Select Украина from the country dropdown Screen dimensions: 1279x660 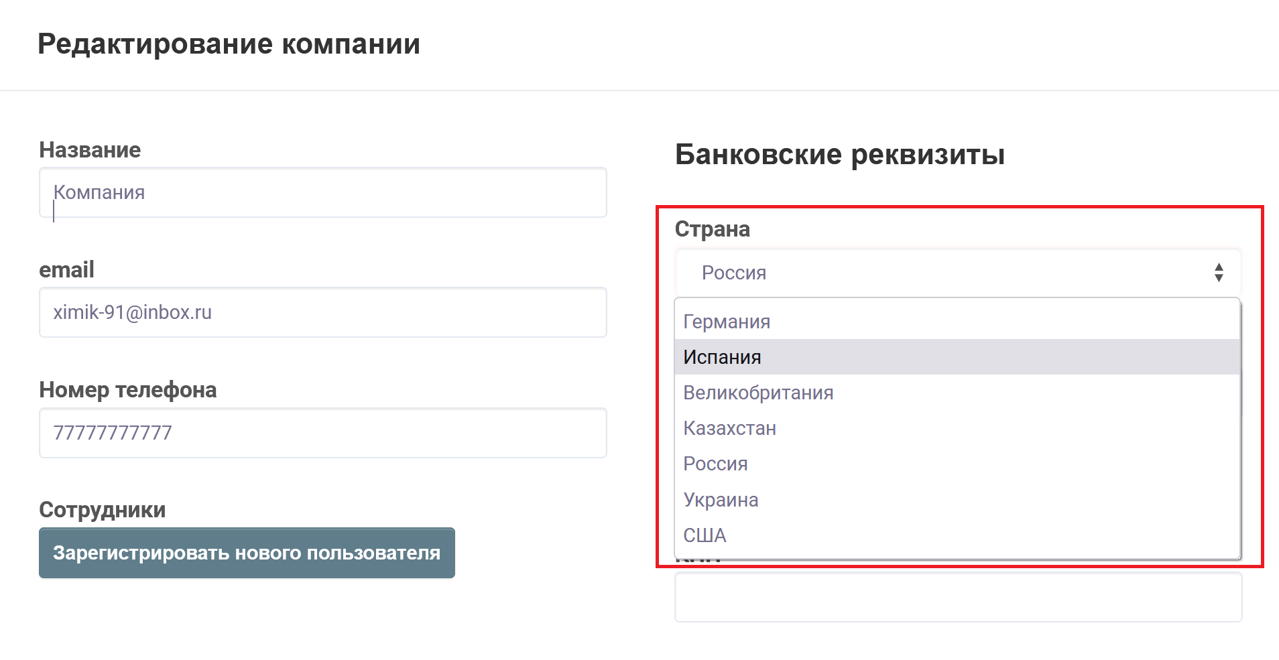[x=721, y=500]
